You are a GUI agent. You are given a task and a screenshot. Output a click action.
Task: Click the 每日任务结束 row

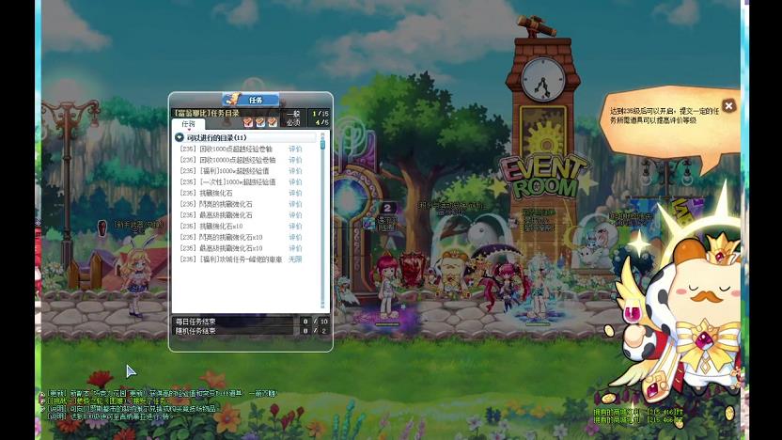click(233, 322)
